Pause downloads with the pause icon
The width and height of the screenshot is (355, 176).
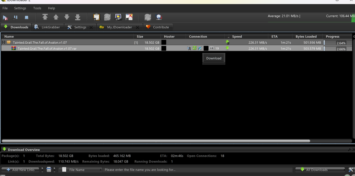15,17
